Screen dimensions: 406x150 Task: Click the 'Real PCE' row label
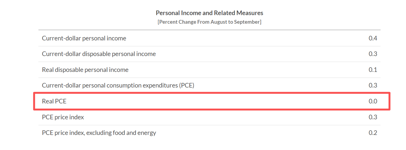point(54,101)
